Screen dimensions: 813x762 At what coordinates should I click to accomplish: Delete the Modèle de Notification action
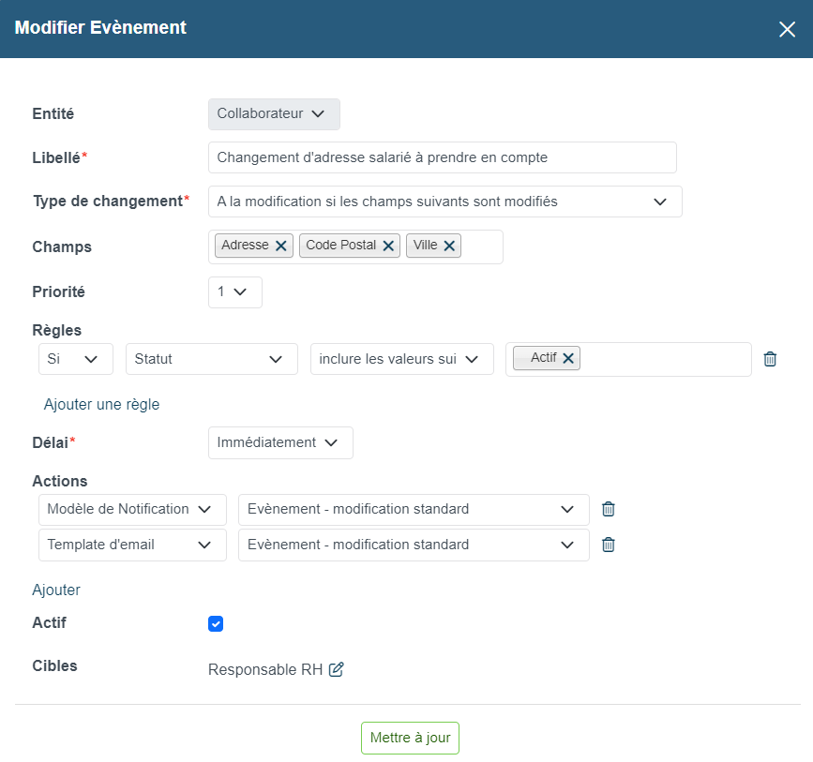pos(609,509)
